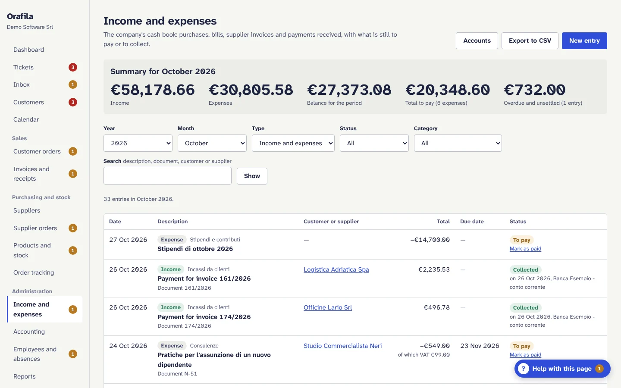Click the question mark help icon

point(523,369)
